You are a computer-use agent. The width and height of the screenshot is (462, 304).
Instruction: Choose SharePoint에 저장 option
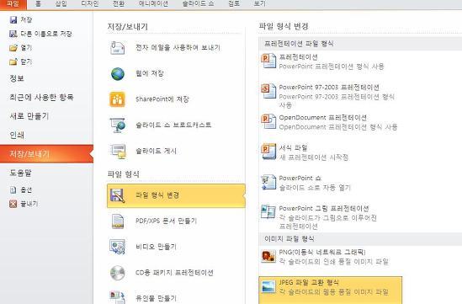click(x=176, y=99)
